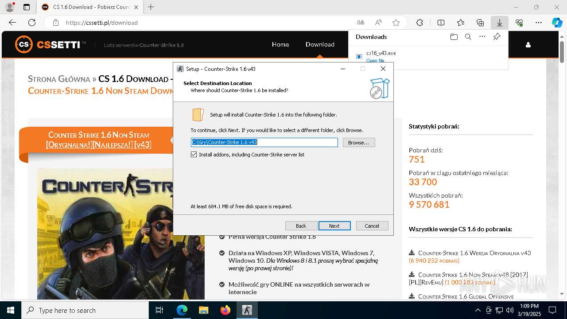
Task: Open the tab actions menu icon
Action: pos(27,7)
